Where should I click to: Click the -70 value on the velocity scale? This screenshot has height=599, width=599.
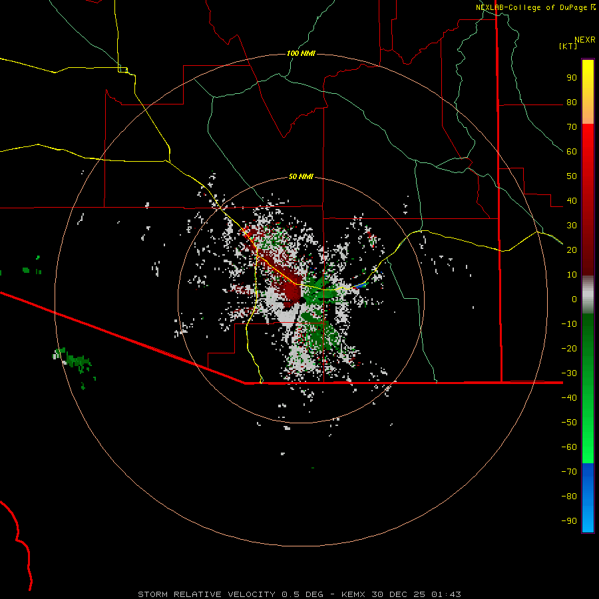569,472
